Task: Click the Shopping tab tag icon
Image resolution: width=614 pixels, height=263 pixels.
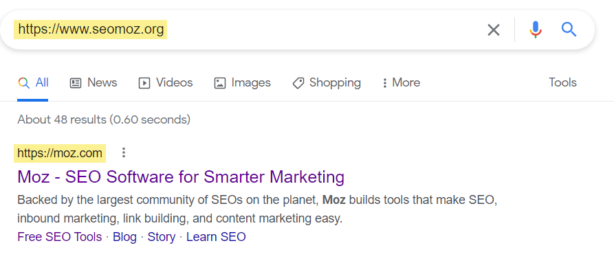Action: pyautogui.click(x=298, y=83)
